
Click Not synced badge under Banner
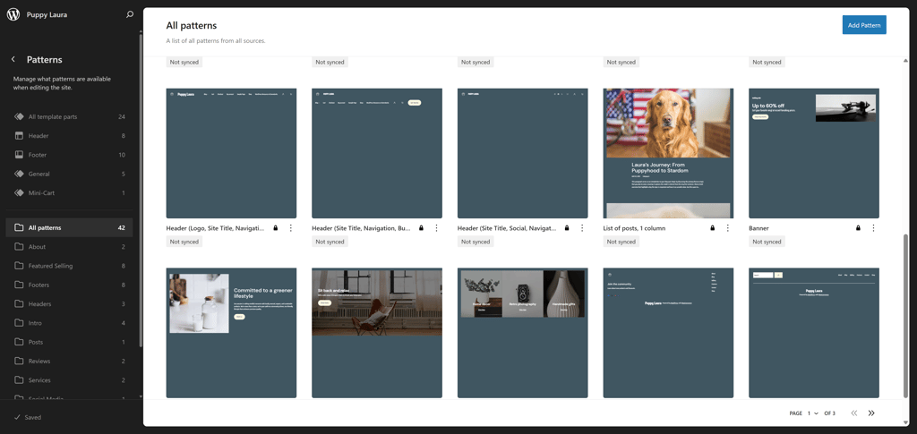pos(767,242)
